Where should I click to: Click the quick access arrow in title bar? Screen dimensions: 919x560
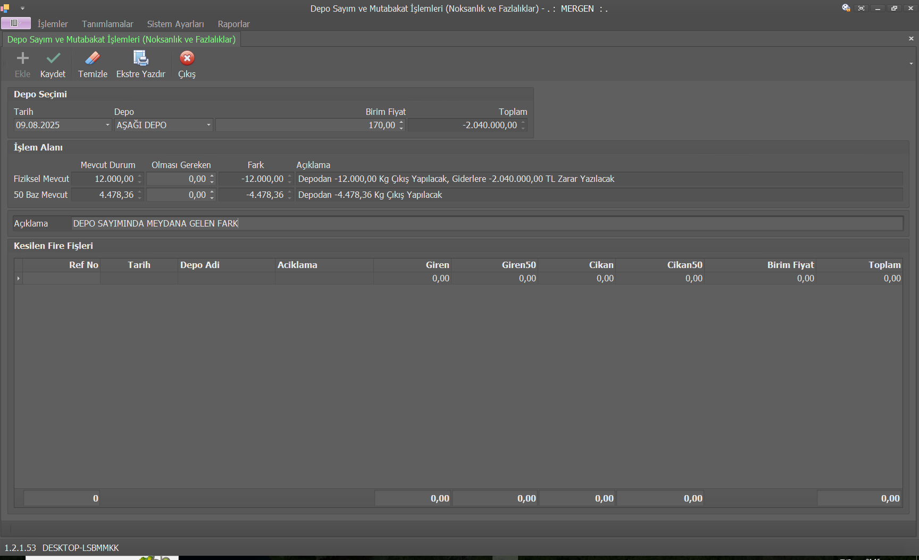(23, 9)
